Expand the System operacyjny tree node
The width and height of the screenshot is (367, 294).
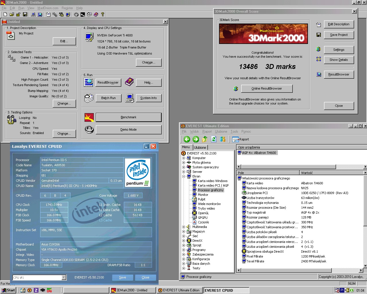184,167
